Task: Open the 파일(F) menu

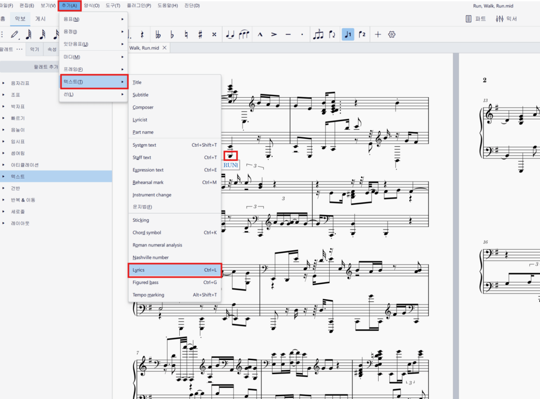Action: (x=6, y=5)
